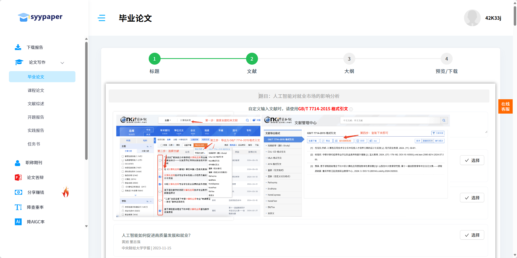This screenshot has height=258, width=517.
Task: Open 开题报告 in the sidebar
Action: [x=36, y=117]
